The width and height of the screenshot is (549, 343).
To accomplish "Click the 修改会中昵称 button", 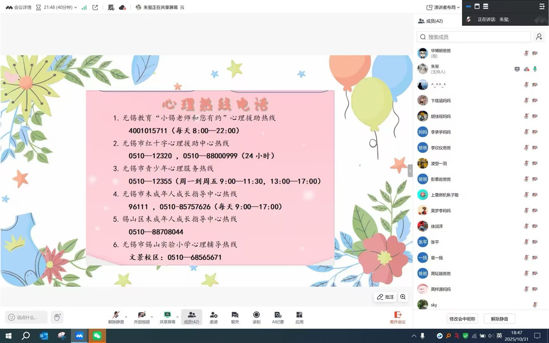I will click(x=462, y=319).
